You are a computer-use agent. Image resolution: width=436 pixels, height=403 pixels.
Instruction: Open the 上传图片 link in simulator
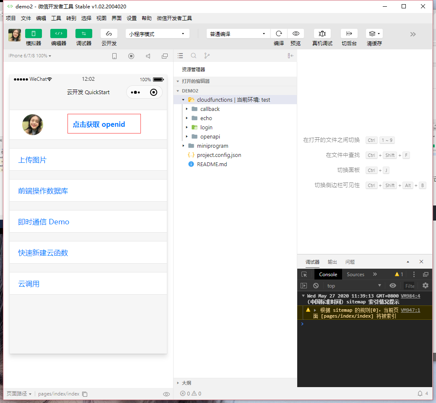coord(32,160)
